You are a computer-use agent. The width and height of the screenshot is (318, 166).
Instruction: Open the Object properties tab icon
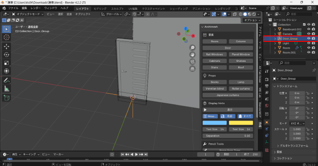tap(267, 122)
